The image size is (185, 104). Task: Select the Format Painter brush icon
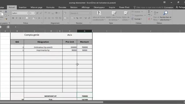6,19
